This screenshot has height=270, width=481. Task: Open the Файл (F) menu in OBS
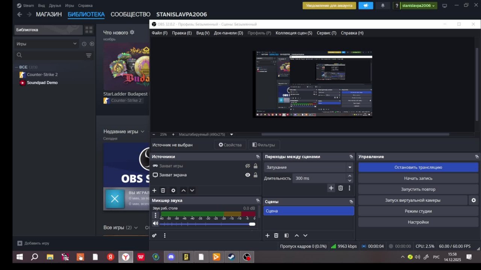coord(160,33)
